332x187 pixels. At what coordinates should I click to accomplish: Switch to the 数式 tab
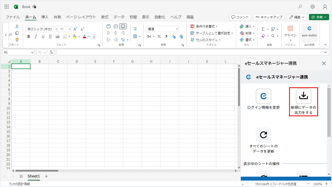pos(105,17)
